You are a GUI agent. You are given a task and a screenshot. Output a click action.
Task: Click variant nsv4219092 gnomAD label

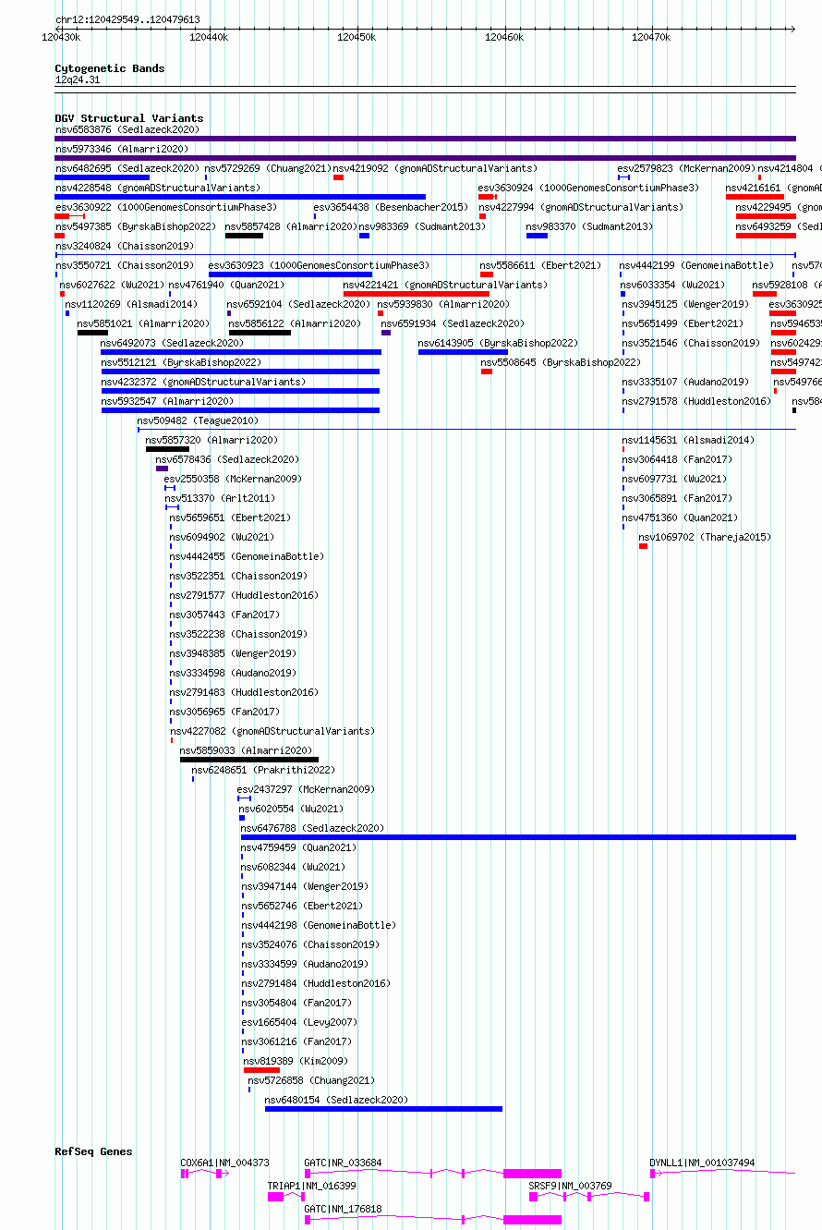point(435,168)
